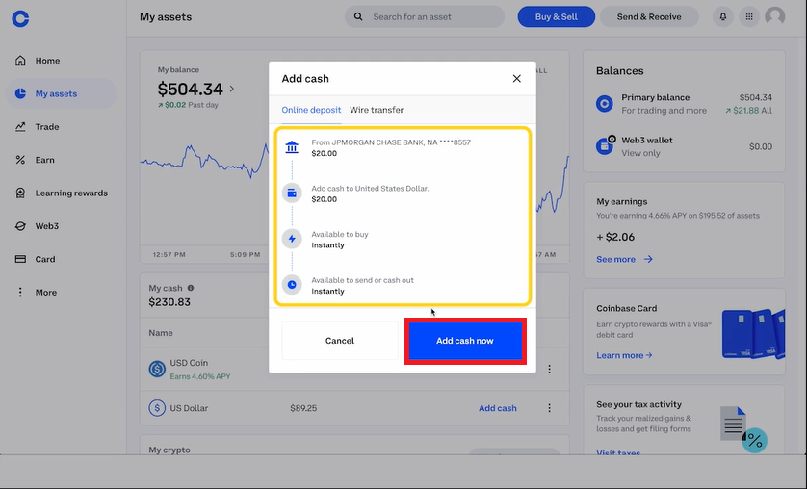Click the Coinbase Card image
Viewport: 807px width, 489px height.
tap(753, 333)
